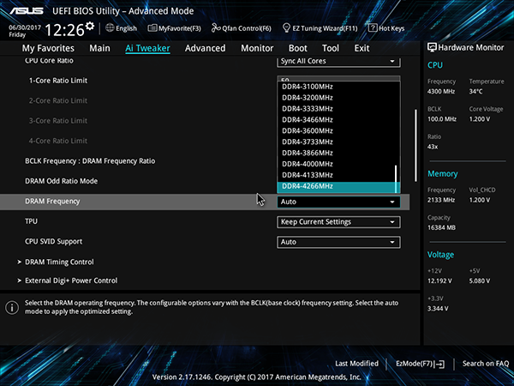Switch to the Boot tab
The image size is (514, 386).
coord(297,48)
